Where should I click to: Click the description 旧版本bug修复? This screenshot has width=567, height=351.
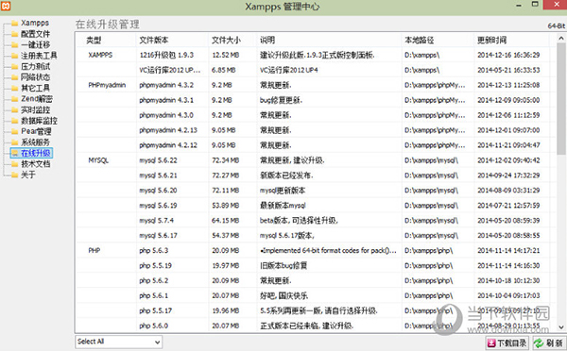(x=283, y=266)
